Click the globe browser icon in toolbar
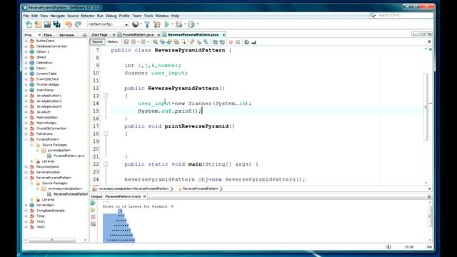This screenshot has width=457, height=257. 135,24
